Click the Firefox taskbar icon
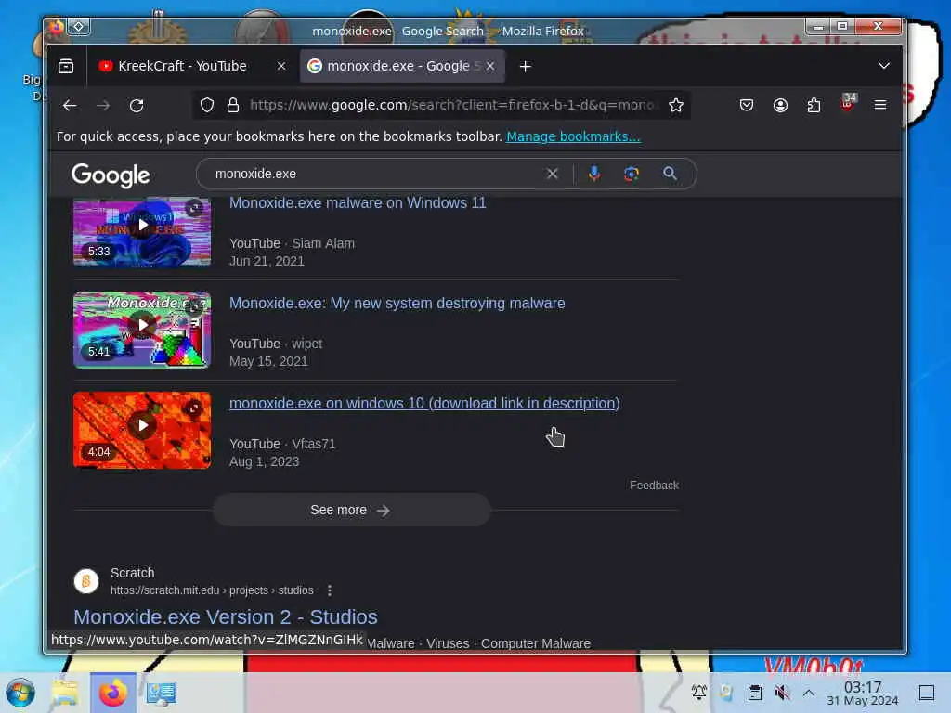951x713 pixels. pyautogui.click(x=113, y=693)
